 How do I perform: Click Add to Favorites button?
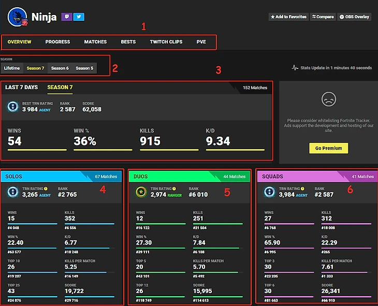288,17
